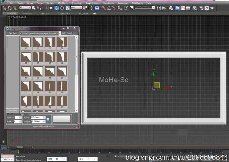Click the teapot Render Production icon
Screen dimensions: 229x162
tap(212, 8)
